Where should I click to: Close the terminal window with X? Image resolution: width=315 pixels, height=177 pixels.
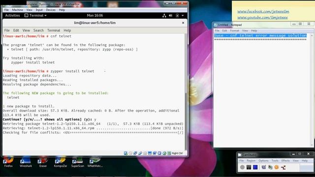183,23
